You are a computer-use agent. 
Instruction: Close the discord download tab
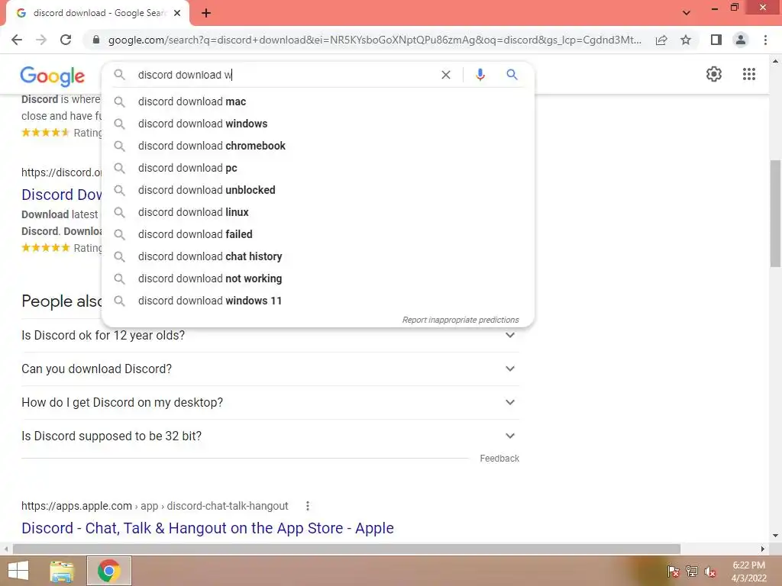(x=177, y=13)
